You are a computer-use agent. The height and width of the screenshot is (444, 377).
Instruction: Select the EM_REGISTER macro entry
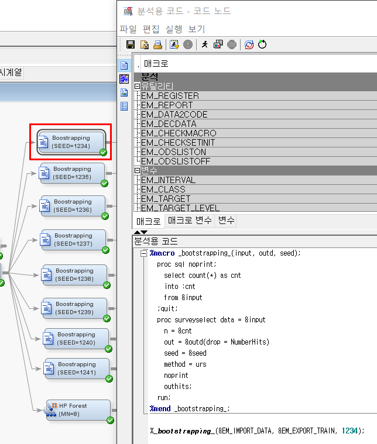point(170,95)
